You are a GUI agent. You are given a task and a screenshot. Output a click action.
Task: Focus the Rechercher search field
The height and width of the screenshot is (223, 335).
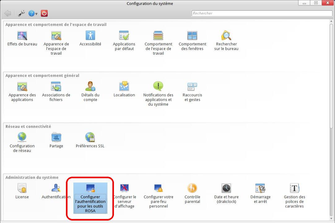[x=262, y=13]
